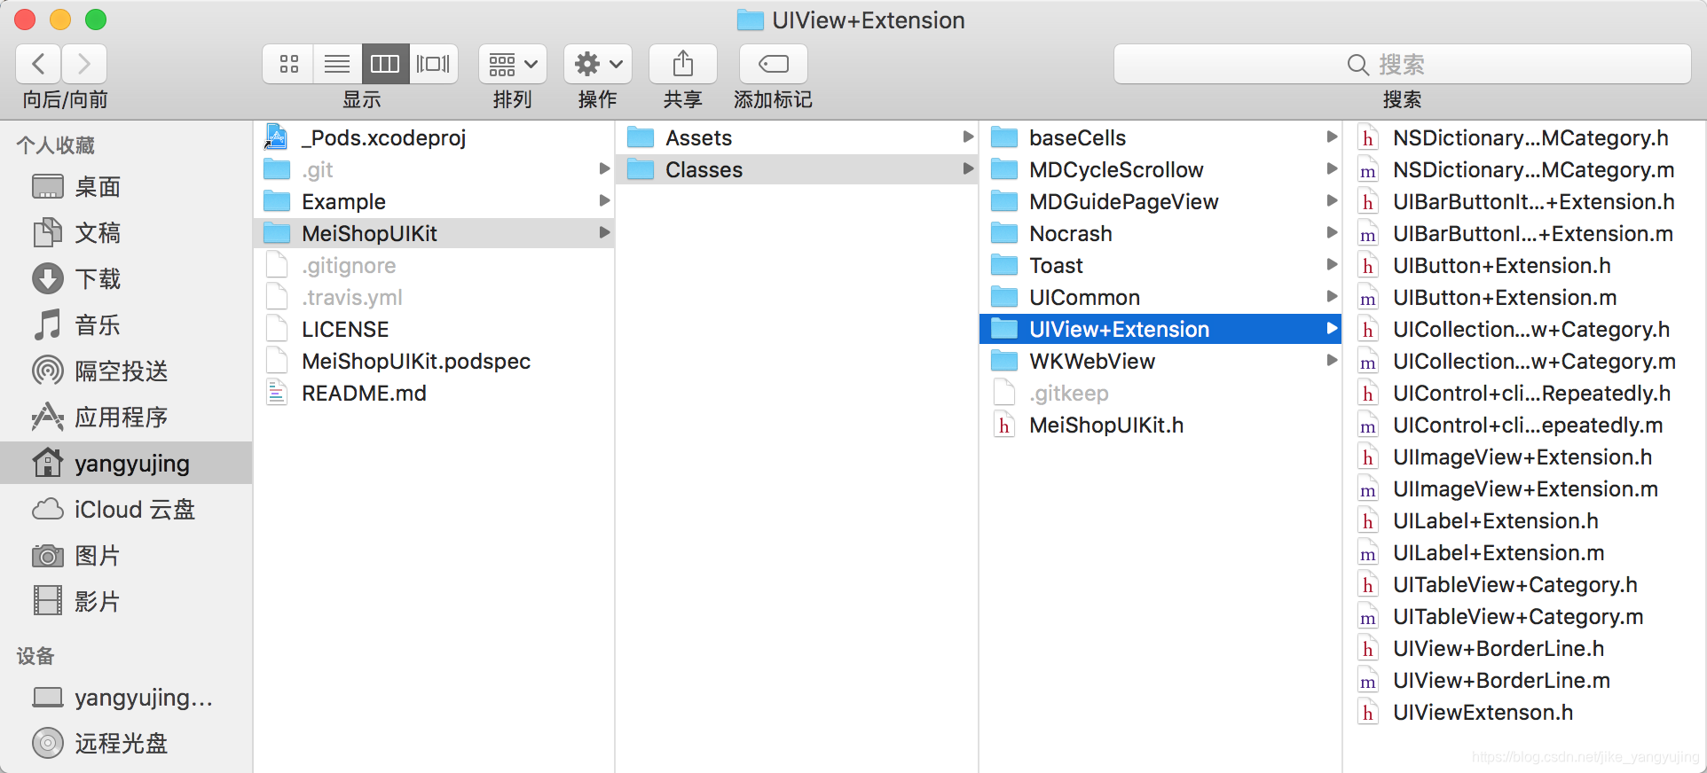Select UIButton+Extension.m file
Image resolution: width=1707 pixels, height=773 pixels.
(x=1524, y=298)
